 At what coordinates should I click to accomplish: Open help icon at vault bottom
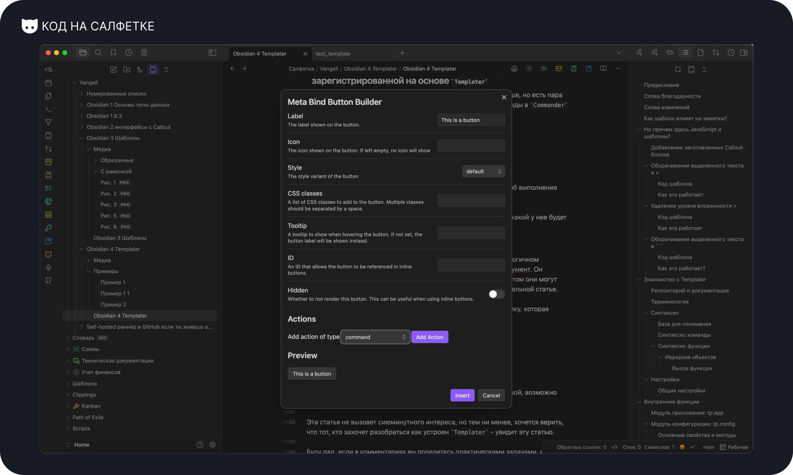pos(200,445)
